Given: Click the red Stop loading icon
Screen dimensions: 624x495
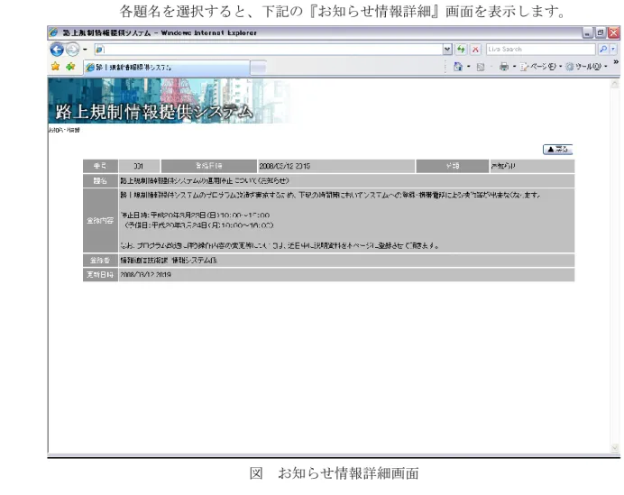Looking at the screenshot, I should click(x=475, y=50).
